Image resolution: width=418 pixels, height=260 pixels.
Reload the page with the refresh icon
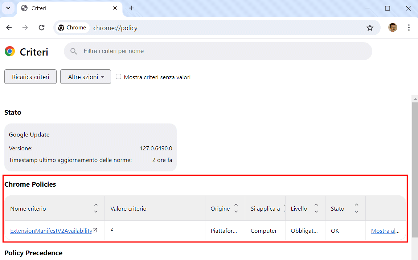[42, 28]
